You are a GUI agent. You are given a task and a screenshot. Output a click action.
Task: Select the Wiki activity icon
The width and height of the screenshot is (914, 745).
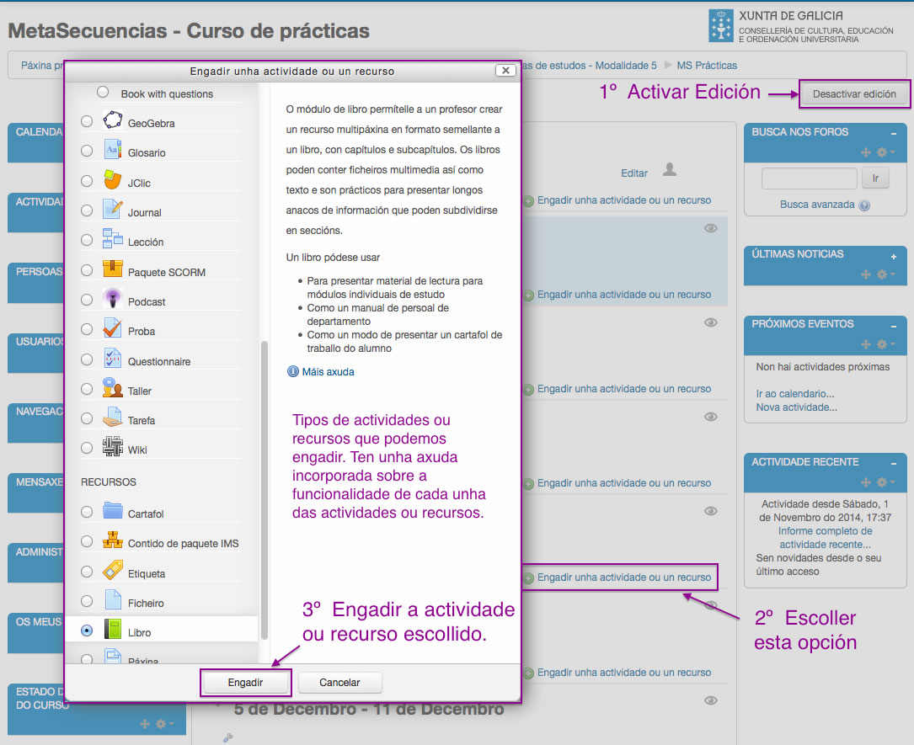(x=113, y=449)
